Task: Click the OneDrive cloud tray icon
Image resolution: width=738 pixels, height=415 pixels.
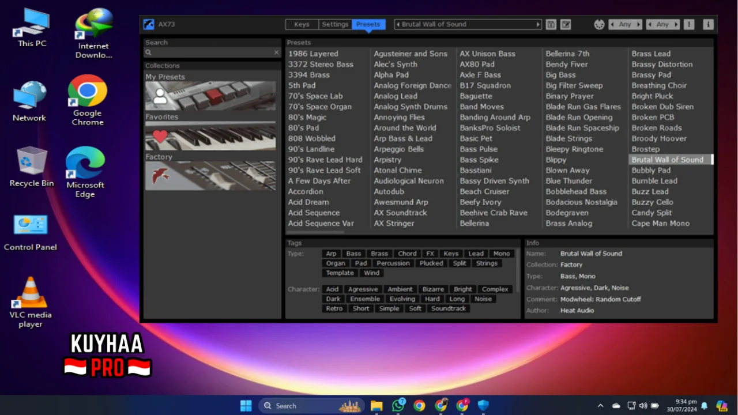Action: [x=616, y=406]
